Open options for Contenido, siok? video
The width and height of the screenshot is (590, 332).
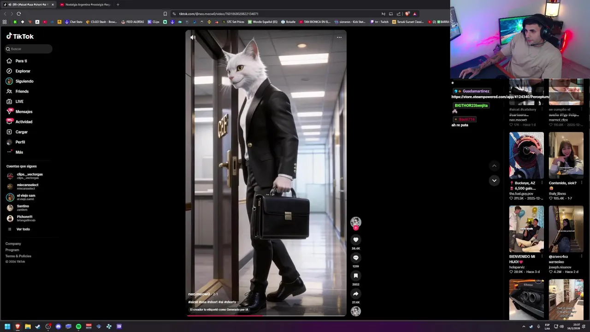tap(582, 183)
